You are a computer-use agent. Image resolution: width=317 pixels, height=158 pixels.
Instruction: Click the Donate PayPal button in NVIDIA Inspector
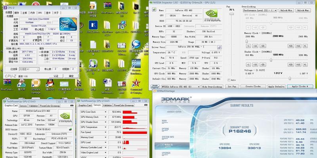coord(155,87)
